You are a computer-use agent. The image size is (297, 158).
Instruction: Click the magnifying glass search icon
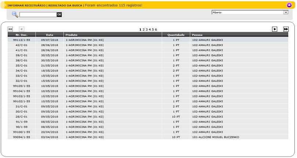tap(15, 14)
